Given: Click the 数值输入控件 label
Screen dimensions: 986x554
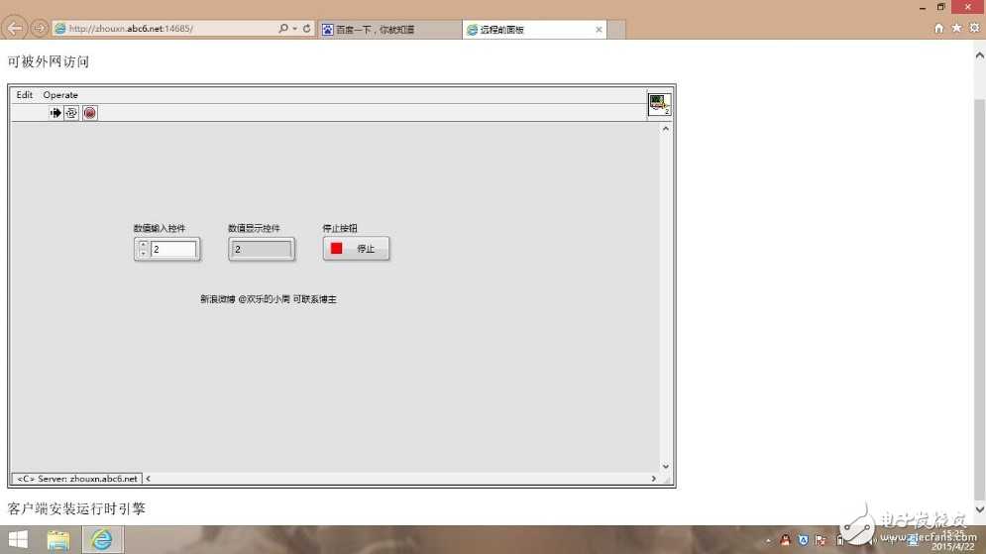Looking at the screenshot, I should click(160, 228).
